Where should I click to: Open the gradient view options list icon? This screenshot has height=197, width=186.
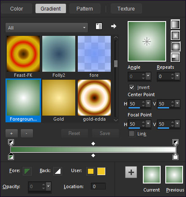pos(99,26)
